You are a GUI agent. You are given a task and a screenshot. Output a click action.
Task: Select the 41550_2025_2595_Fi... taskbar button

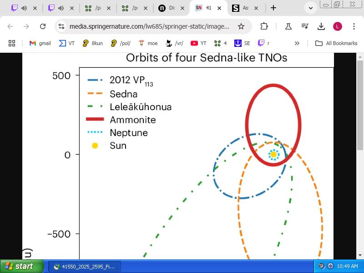(x=85, y=267)
